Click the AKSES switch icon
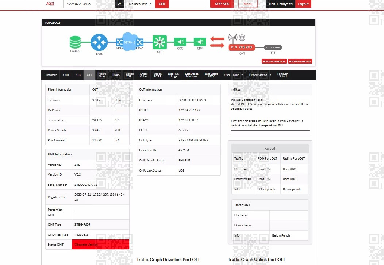The image size is (384, 265). click(140, 42)
